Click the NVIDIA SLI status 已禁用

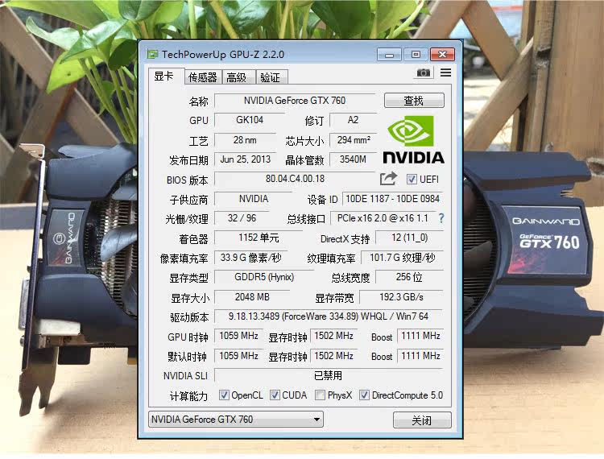click(x=329, y=375)
